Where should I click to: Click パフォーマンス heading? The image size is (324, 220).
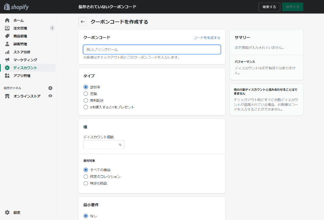tap(245, 62)
